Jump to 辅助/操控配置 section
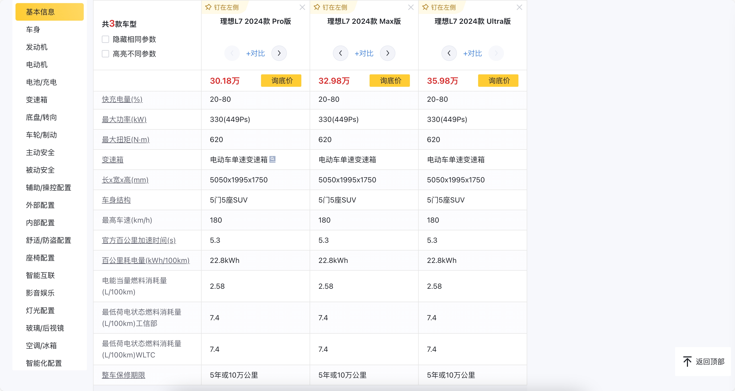The height and width of the screenshot is (391, 735). [x=49, y=188]
